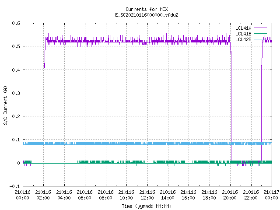Pick the purple LCL41A legend line sample
Screen dimensions: 280x210
(x=260, y=28)
